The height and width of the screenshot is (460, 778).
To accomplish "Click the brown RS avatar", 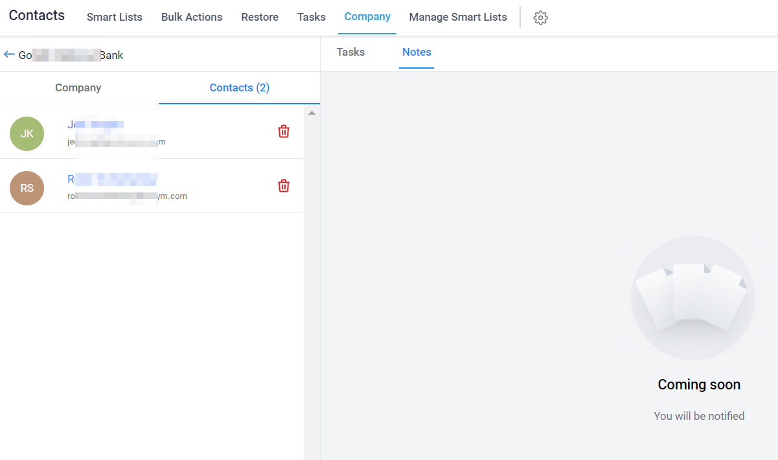I will pyautogui.click(x=27, y=189).
